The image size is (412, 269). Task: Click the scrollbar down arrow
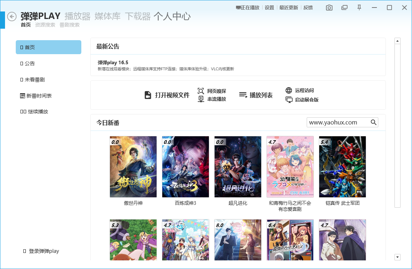(397, 257)
